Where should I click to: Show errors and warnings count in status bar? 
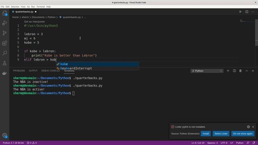pyautogui.click(x=32, y=143)
